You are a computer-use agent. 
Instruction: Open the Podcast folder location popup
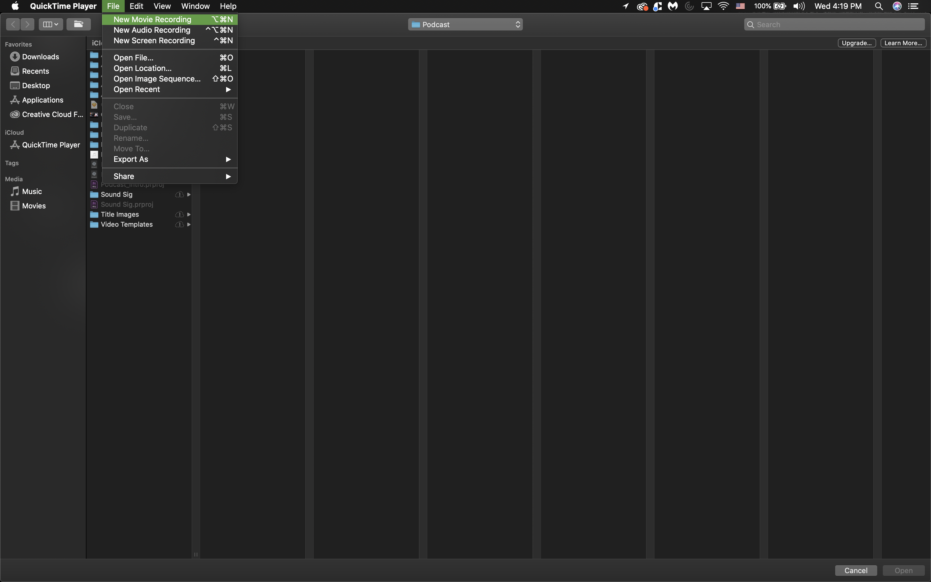pyautogui.click(x=465, y=24)
